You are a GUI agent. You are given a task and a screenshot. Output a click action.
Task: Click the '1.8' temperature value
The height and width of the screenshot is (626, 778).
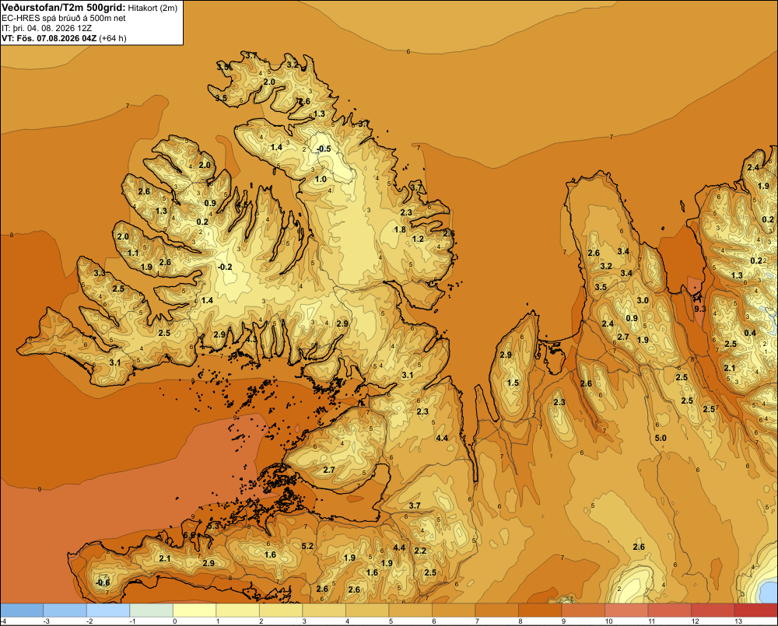400,229
